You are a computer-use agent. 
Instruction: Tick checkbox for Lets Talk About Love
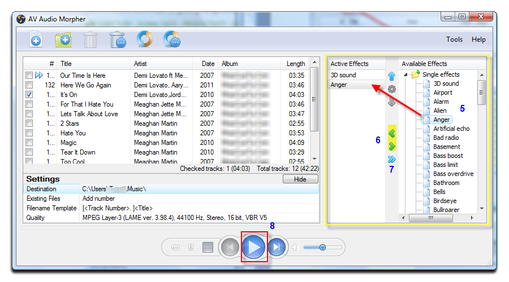pos(29,113)
